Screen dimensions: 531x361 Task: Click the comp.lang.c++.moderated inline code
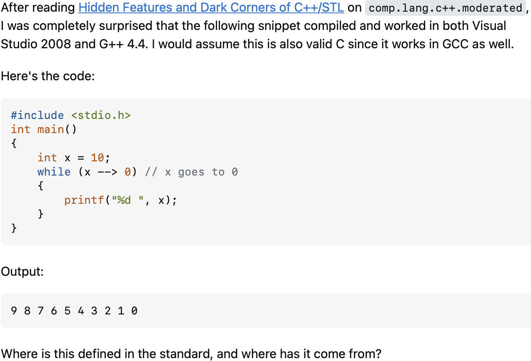pos(445,8)
